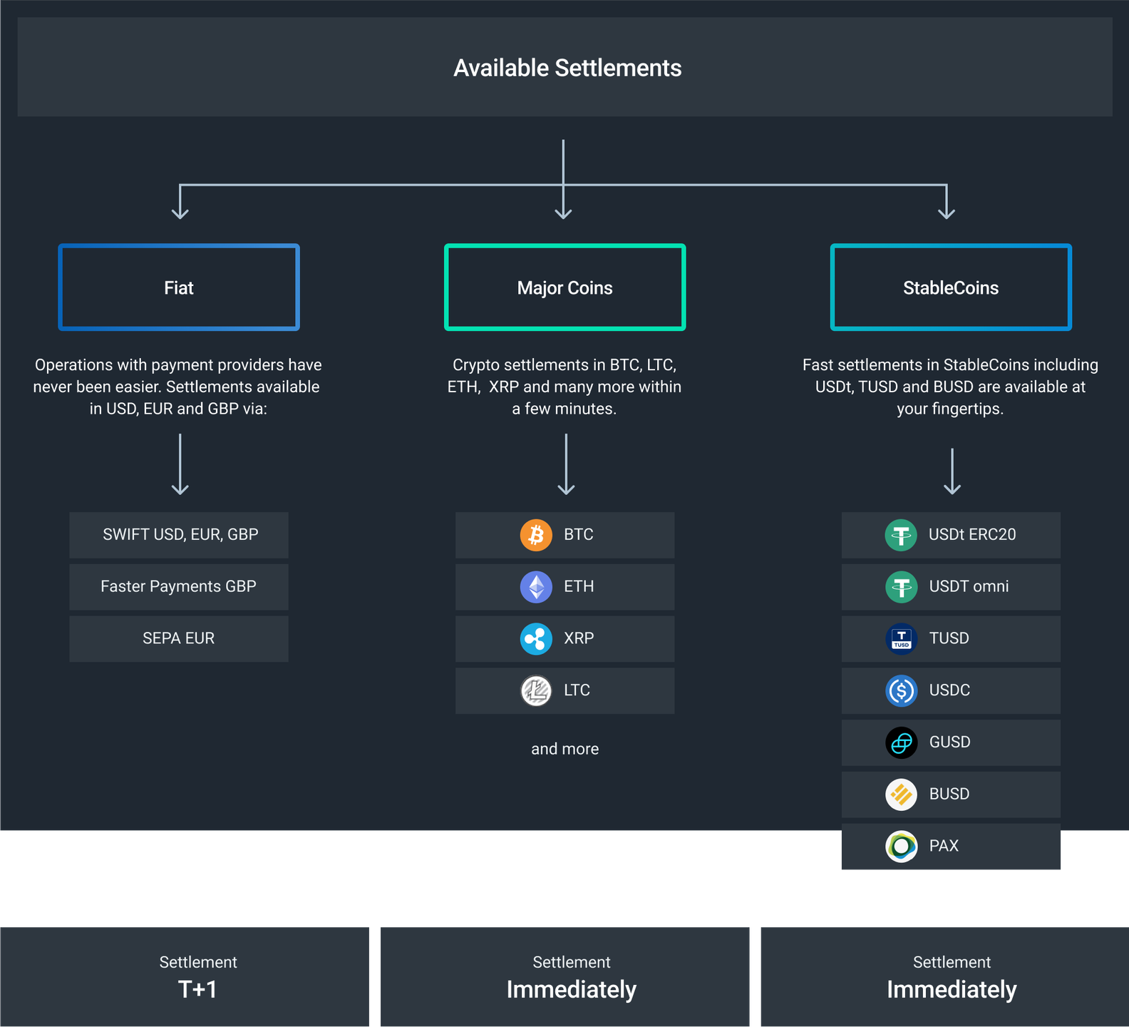
Task: Click the PAX Paxos icon
Action: coord(901,847)
